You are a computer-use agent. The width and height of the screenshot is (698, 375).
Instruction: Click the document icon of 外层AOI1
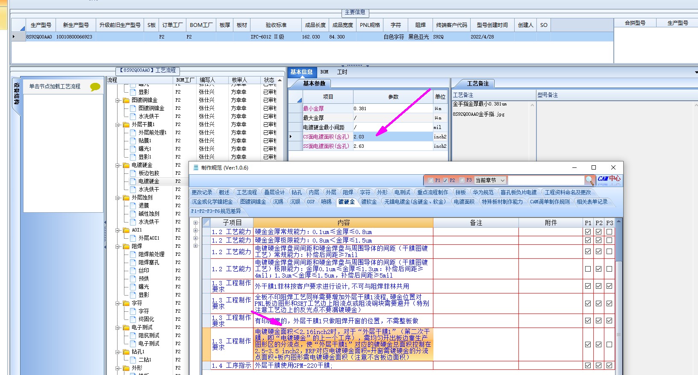133,238
